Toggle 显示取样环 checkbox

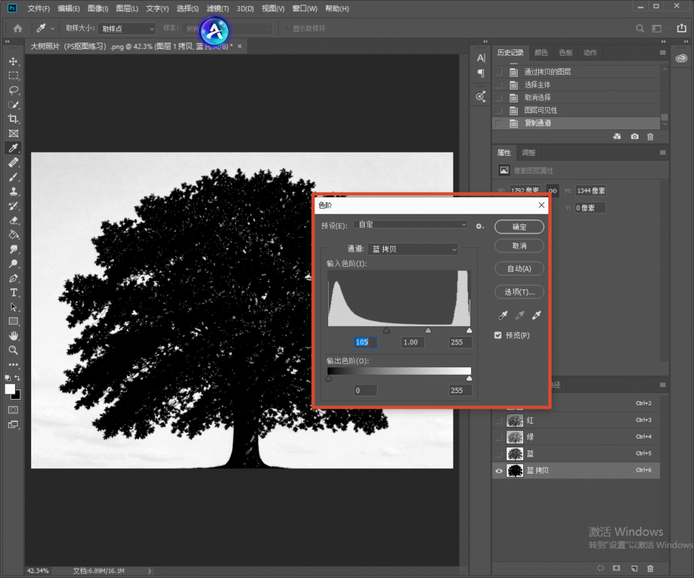[287, 28]
